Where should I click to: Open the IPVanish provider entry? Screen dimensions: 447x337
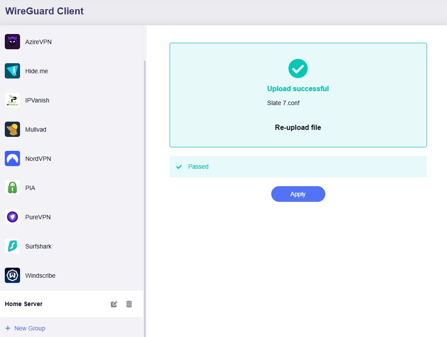coord(38,100)
